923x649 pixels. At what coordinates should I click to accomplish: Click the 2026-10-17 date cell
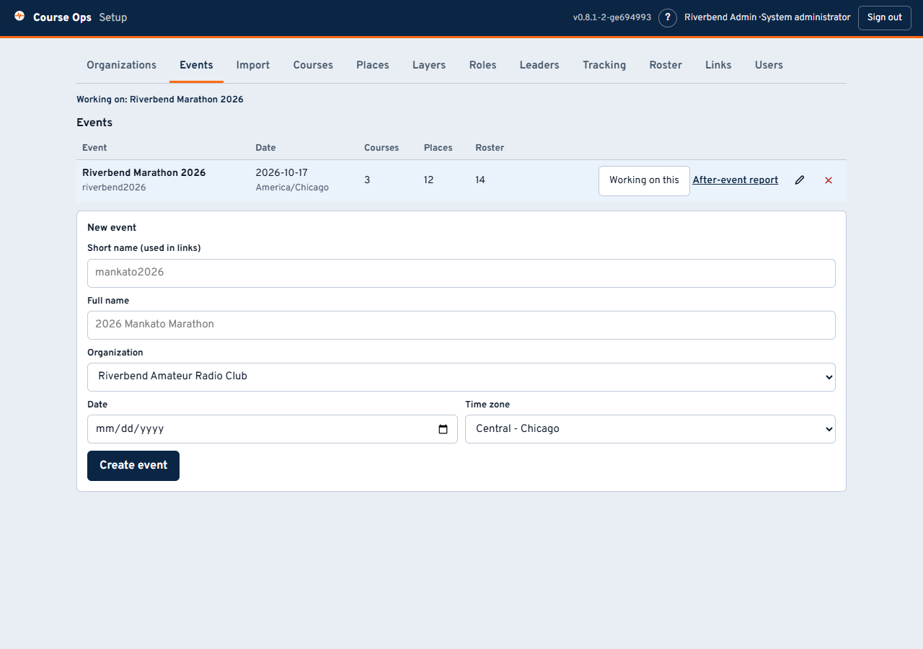(x=281, y=173)
